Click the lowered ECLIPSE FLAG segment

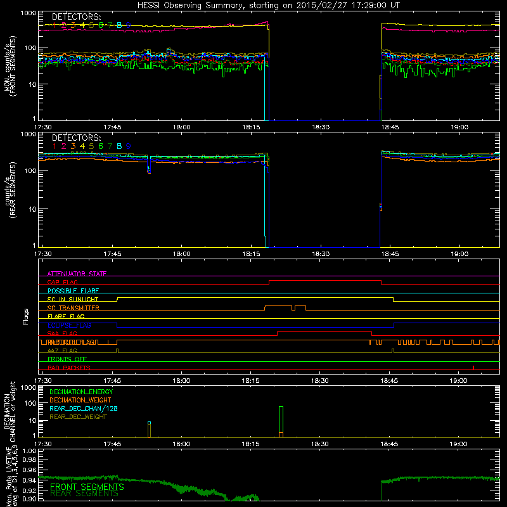coord(255,327)
